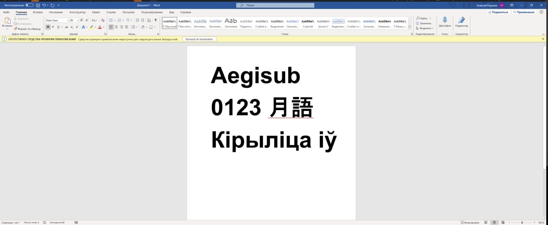Toggle the Автосохранение switch
548x225 pixels.
pos(29,5)
